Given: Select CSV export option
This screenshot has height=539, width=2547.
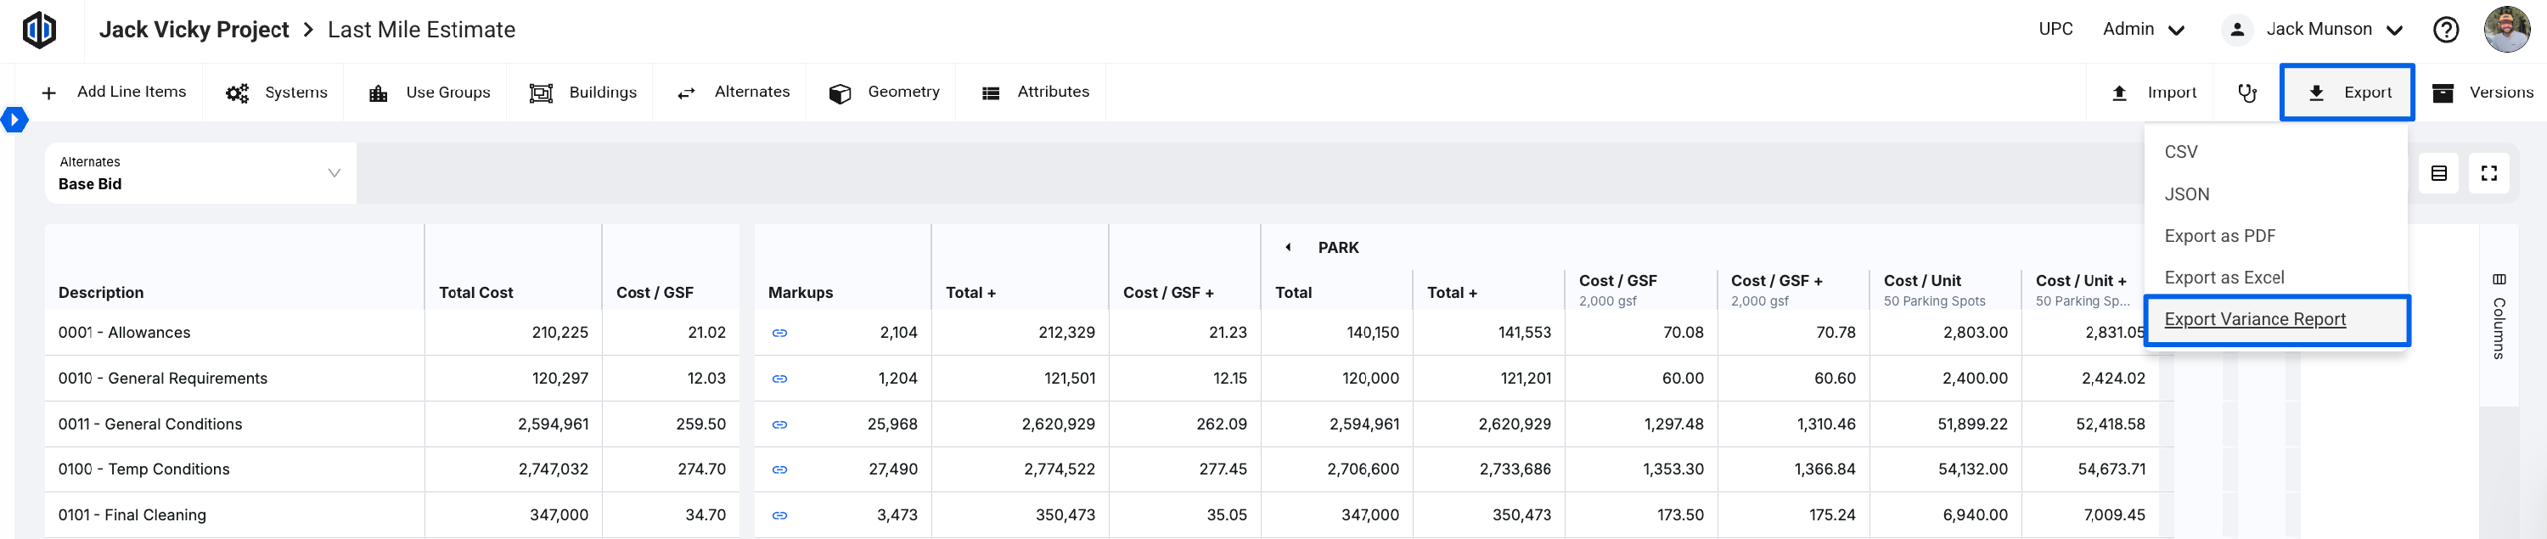Looking at the screenshot, I should (2180, 152).
